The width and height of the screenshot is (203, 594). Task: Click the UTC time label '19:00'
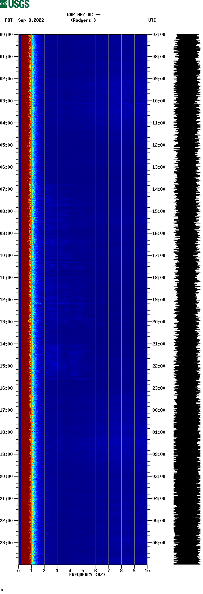159,300
